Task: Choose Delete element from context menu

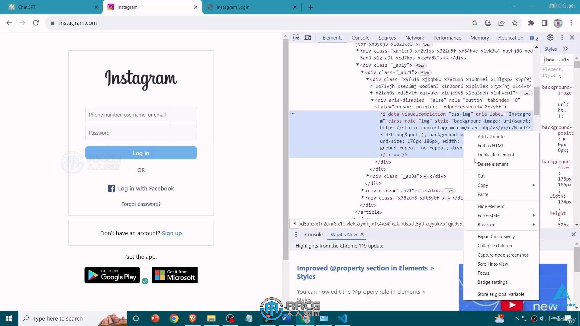Action: pos(501,164)
